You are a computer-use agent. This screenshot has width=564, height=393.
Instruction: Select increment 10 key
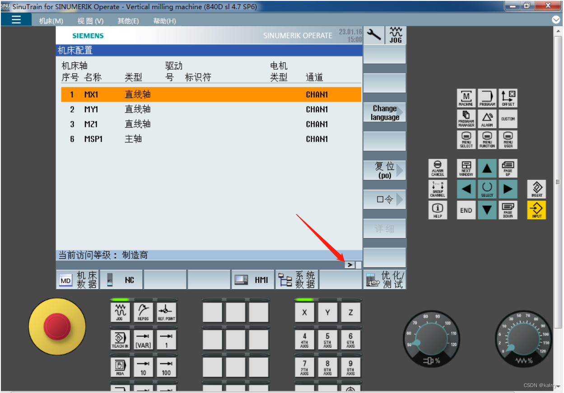(143, 367)
